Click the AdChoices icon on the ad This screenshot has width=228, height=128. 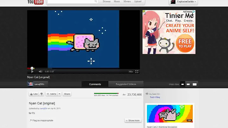click(194, 12)
